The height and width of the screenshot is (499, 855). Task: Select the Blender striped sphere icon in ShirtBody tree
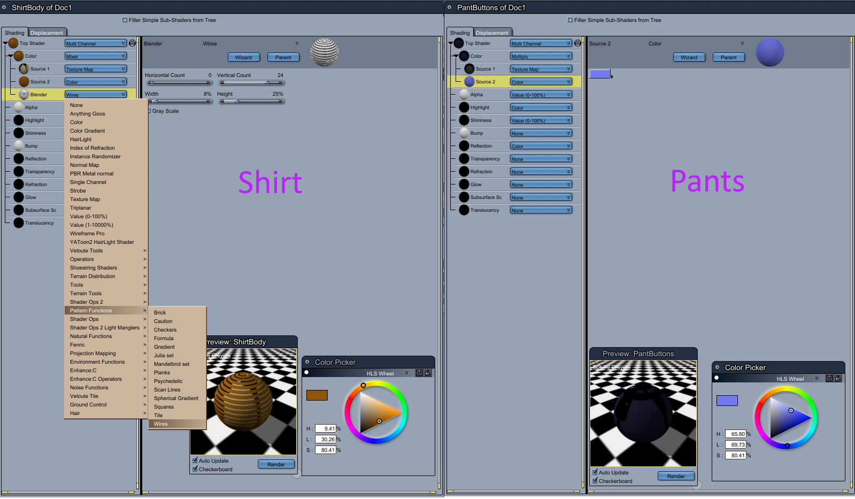(24, 94)
